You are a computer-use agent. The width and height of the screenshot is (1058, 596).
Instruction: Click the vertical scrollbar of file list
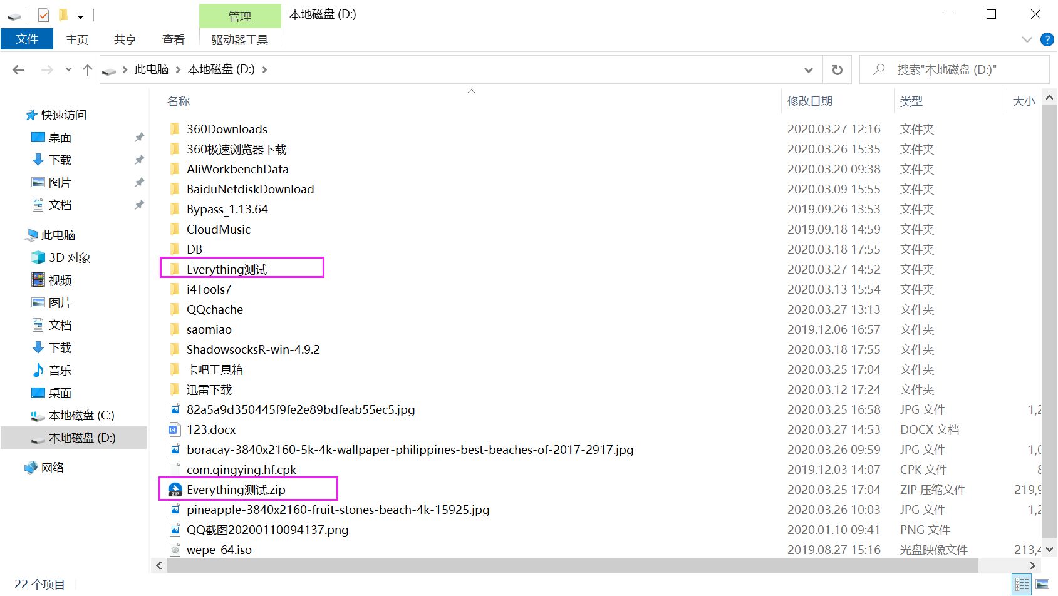1050,321
